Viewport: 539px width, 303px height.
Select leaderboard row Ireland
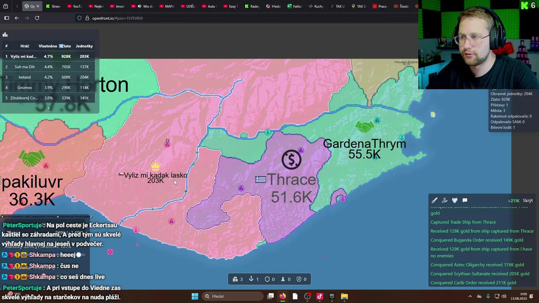48,77
